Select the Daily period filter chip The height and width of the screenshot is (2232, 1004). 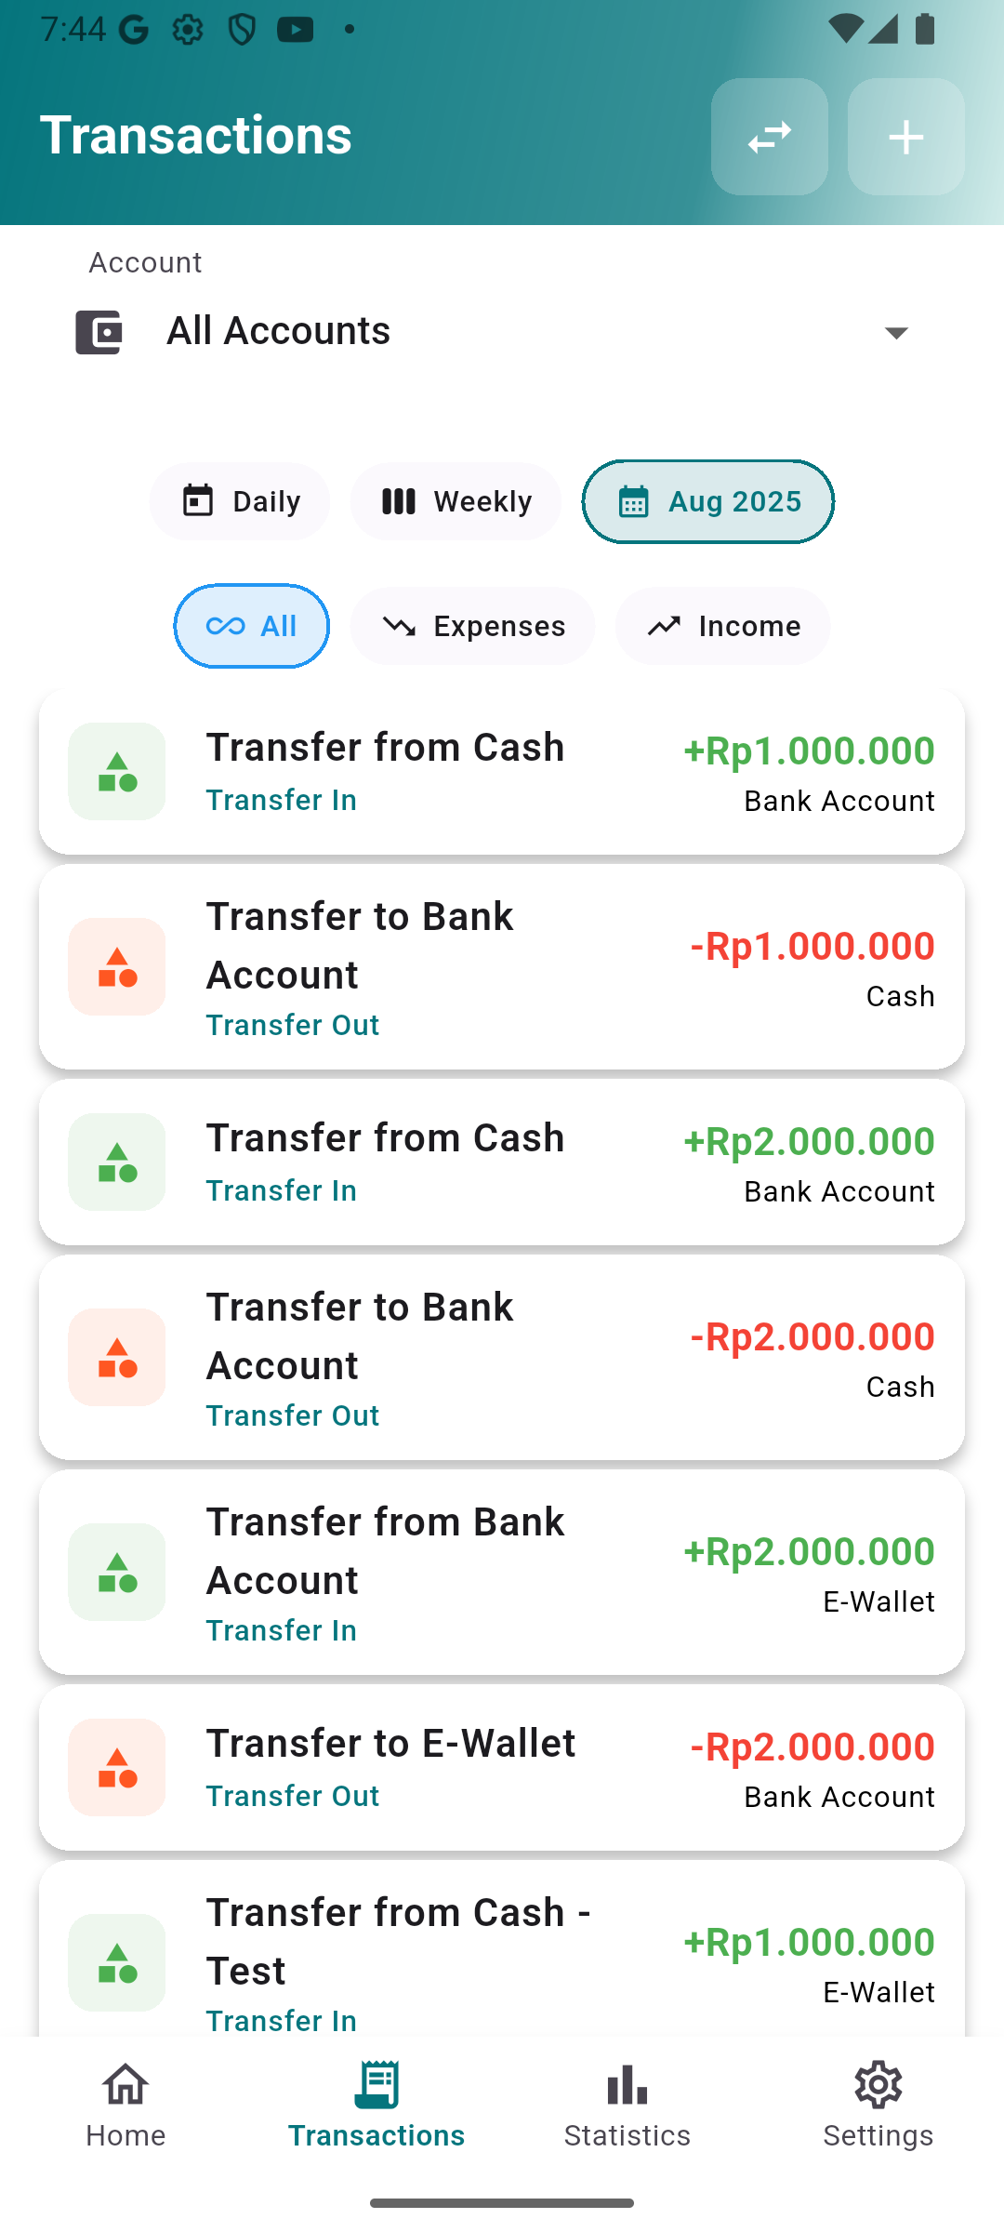[240, 502]
